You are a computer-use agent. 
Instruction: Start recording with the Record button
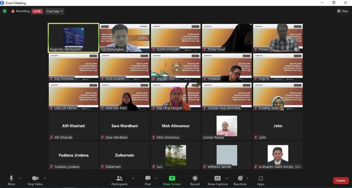pyautogui.click(x=195, y=180)
